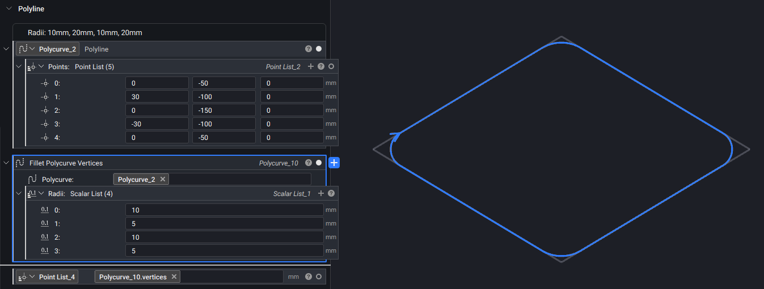Edit radius 2 value field showing 10
This screenshot has height=289, width=764.
pos(225,237)
